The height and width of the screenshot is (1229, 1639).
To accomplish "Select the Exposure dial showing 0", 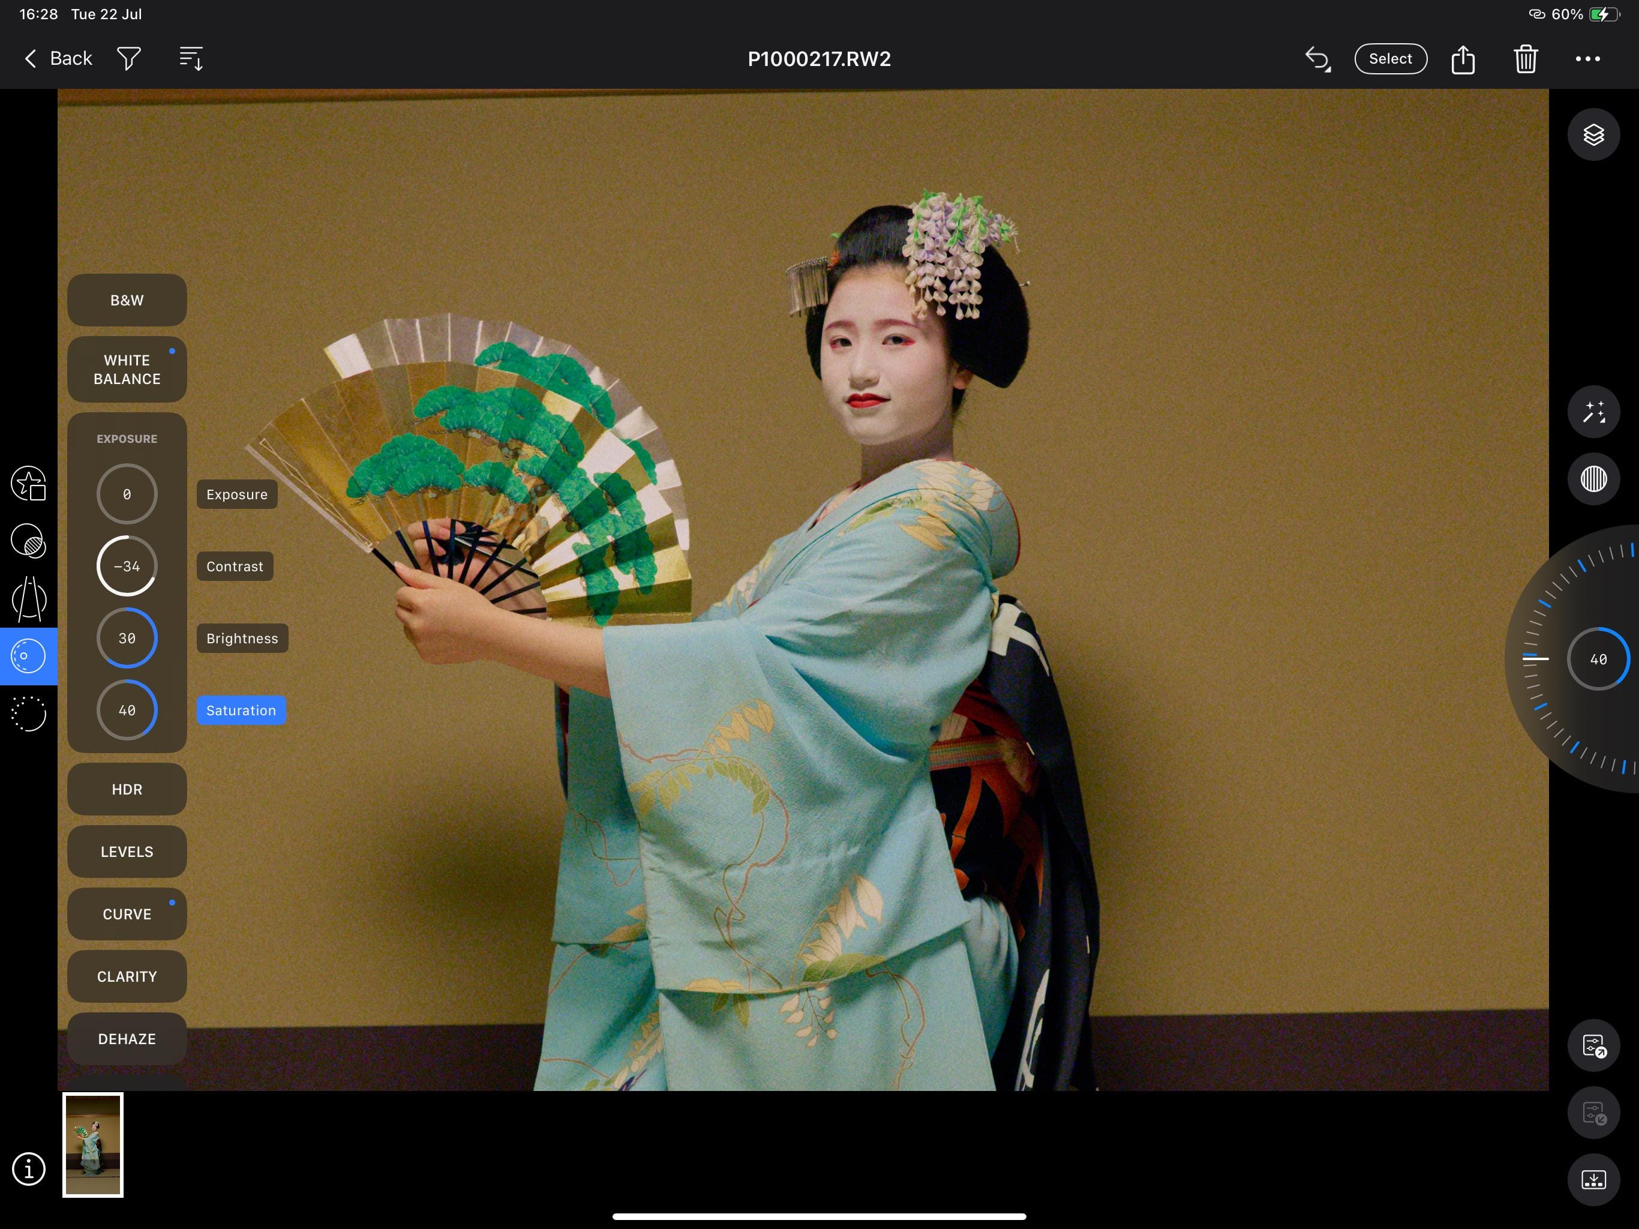I will coord(127,494).
